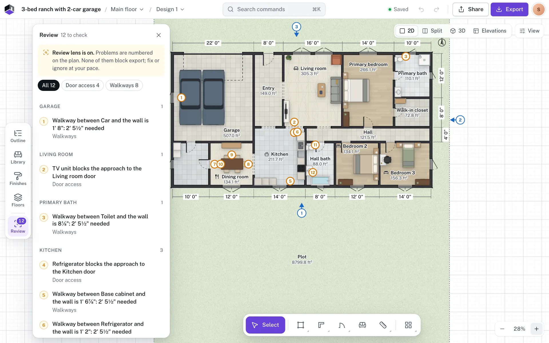This screenshot has width=549, height=343.
Task: Select the wall drawing tool
Action: click(x=321, y=325)
